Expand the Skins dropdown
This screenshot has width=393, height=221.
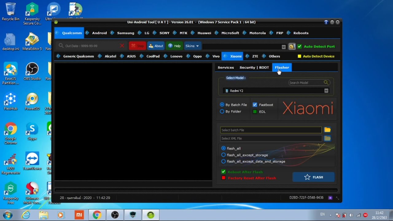(193, 46)
